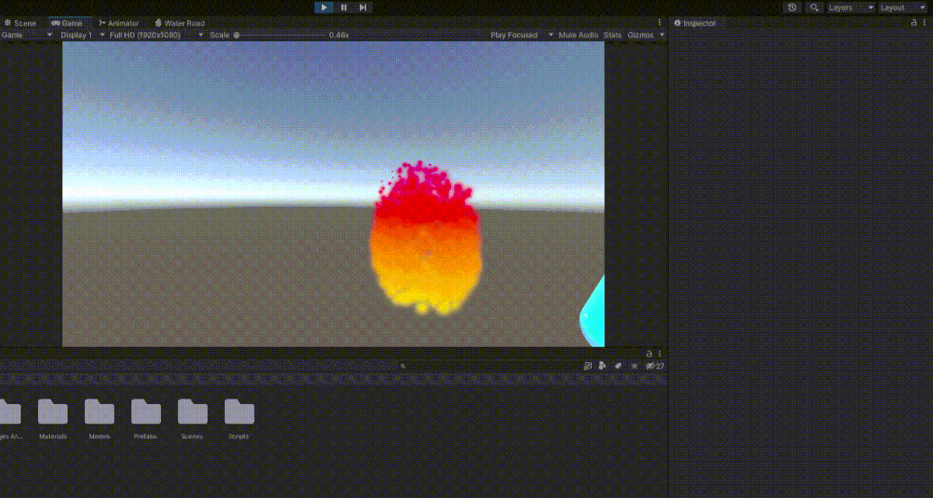This screenshot has width=933, height=498.
Task: Click the global search magnifier icon
Action: pyautogui.click(x=814, y=8)
